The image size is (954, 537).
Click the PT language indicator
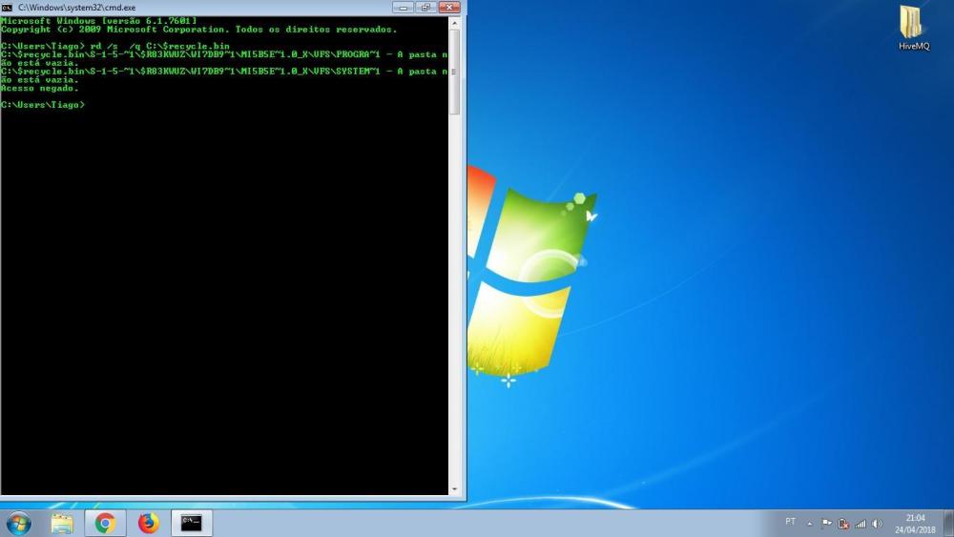790,521
